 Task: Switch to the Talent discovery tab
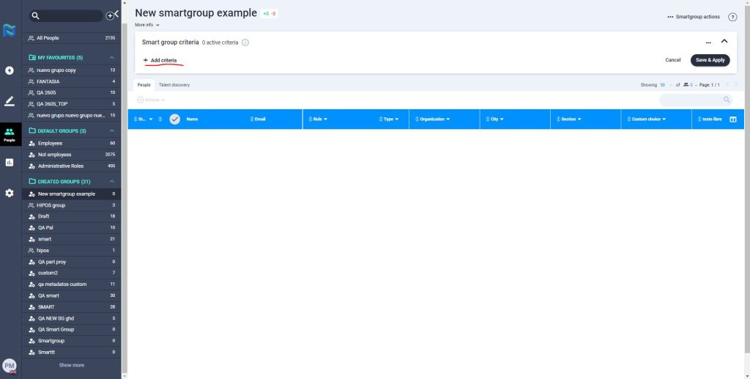point(174,85)
